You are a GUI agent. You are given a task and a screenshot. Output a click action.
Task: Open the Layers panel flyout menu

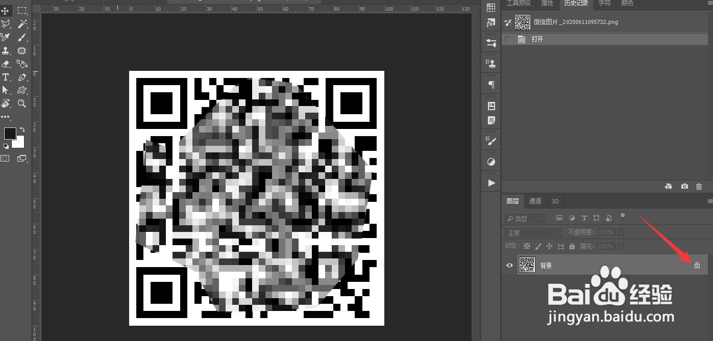coord(709,201)
